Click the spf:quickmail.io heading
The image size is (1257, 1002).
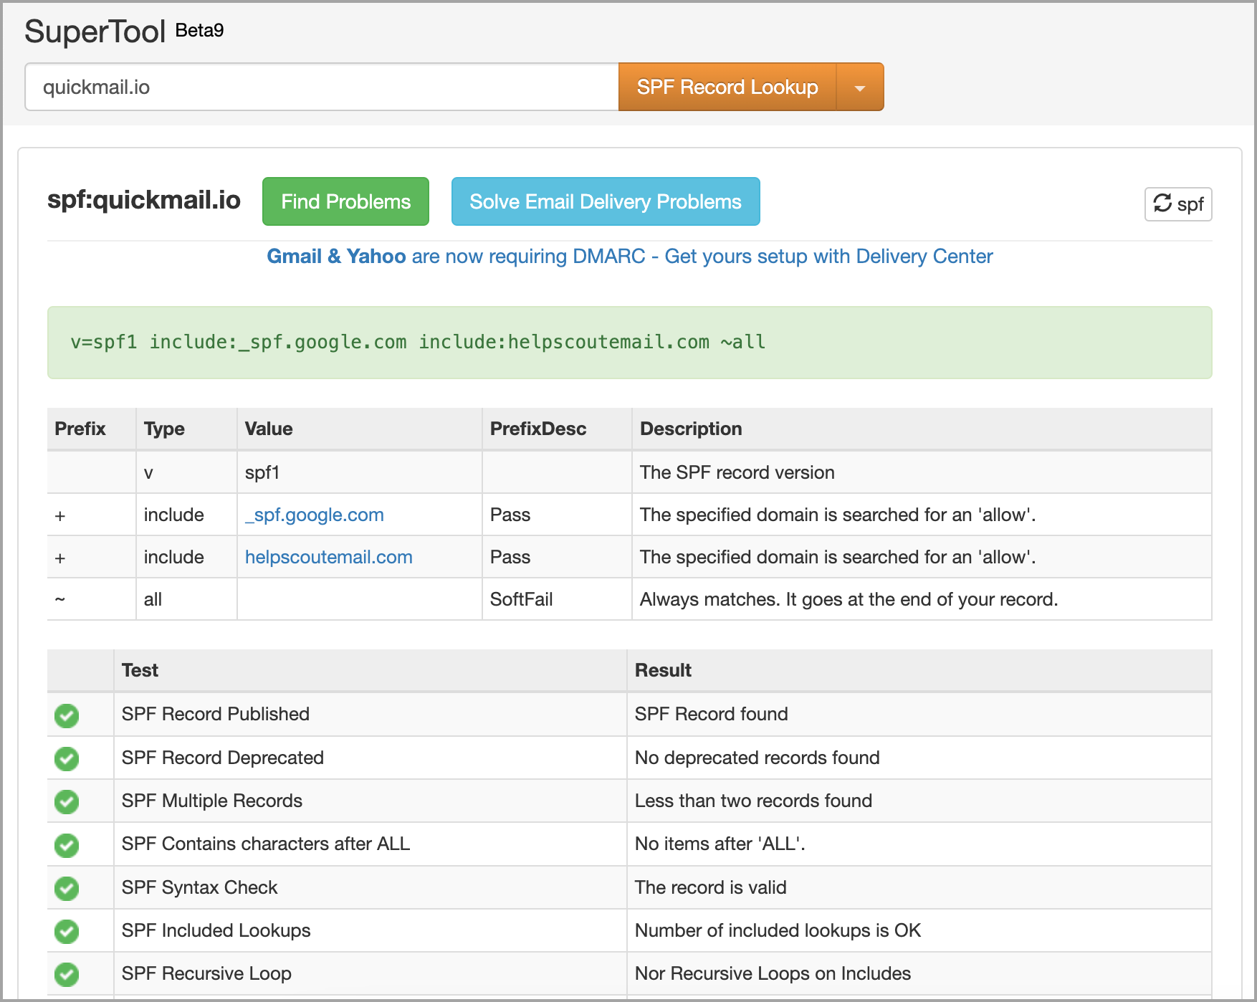pyautogui.click(x=144, y=200)
